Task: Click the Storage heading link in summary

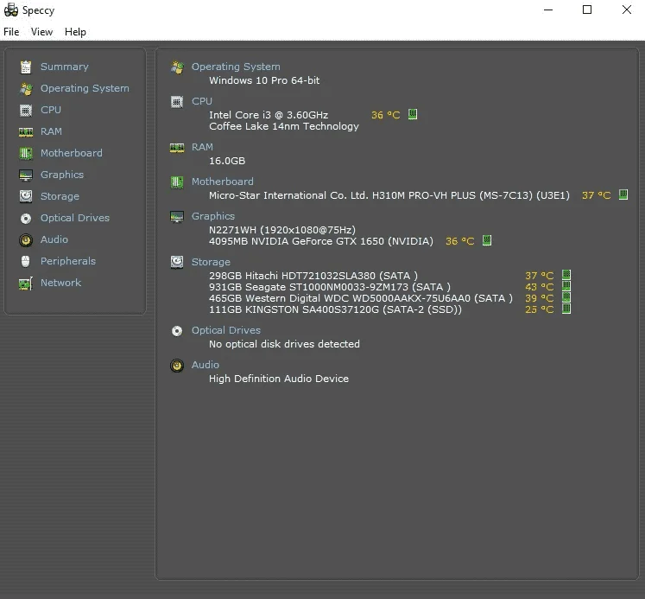Action: [211, 262]
